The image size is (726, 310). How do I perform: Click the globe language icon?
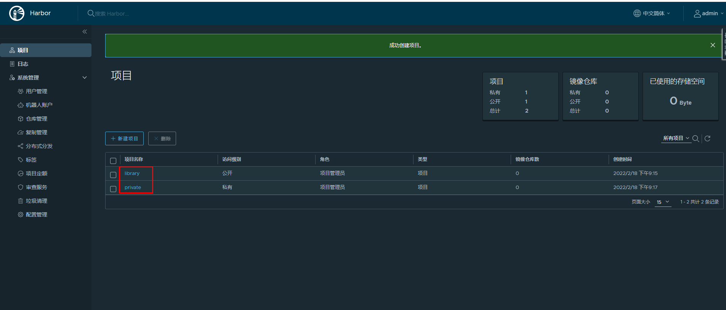[x=637, y=13]
